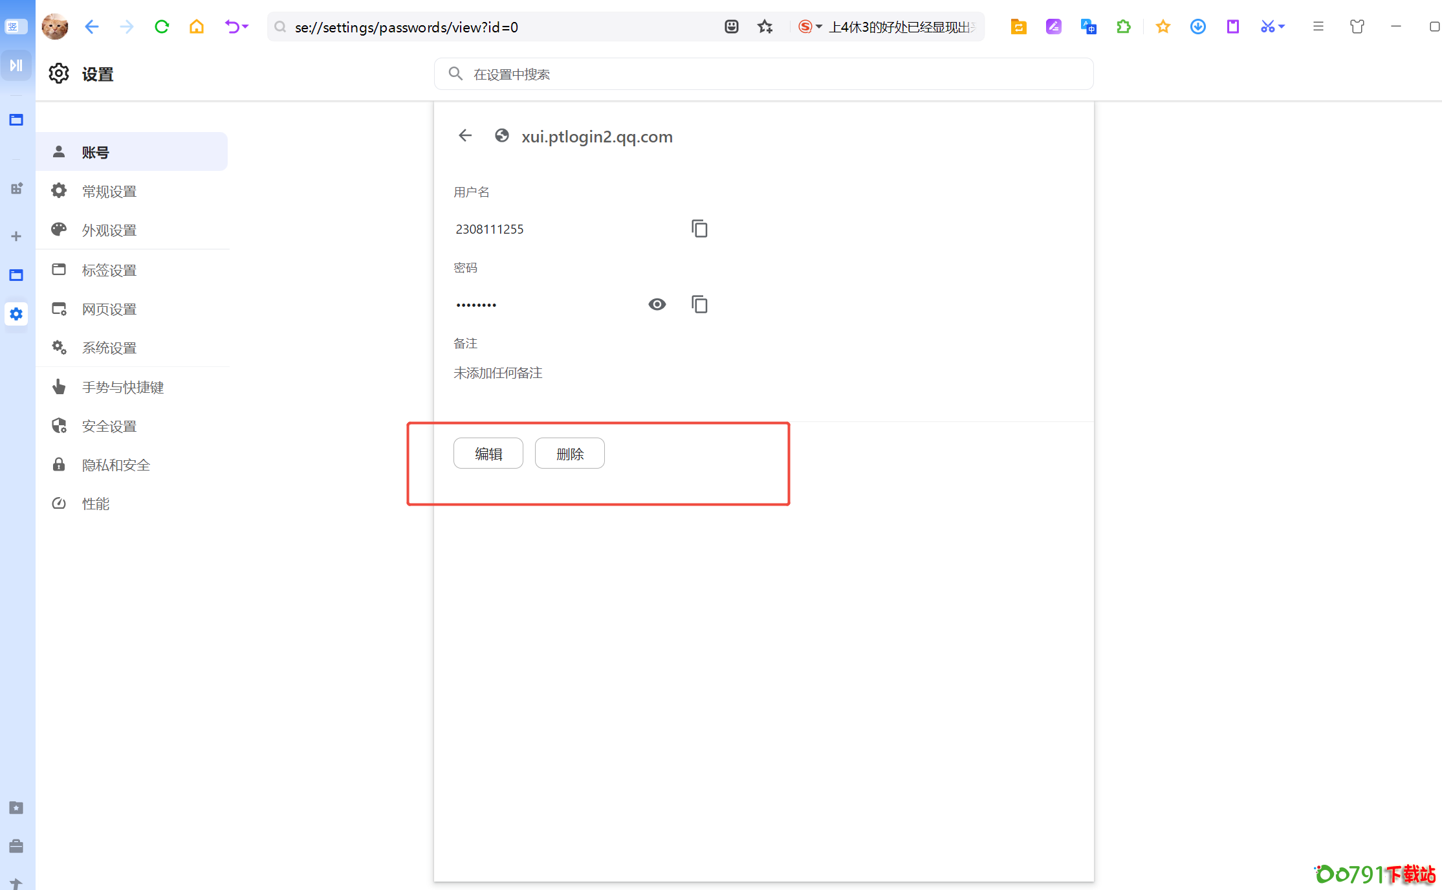
Task: Go to the browser home page
Action: point(197,27)
